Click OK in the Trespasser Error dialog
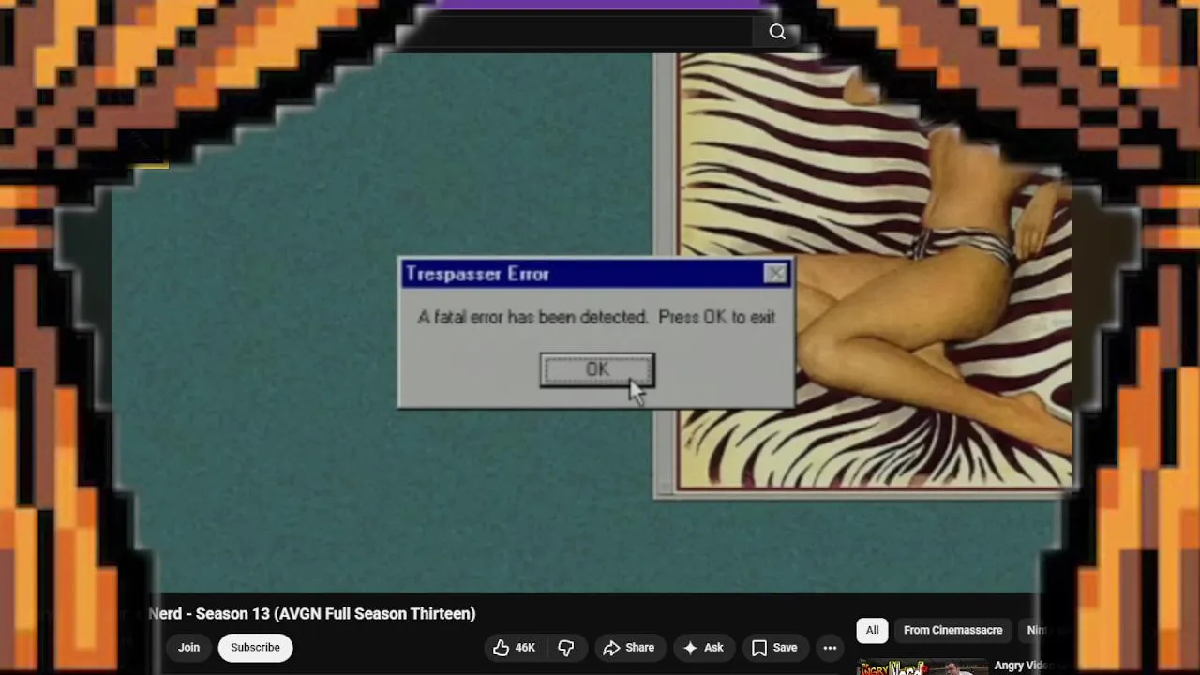Screen dimensions: 1200x675 pos(597,369)
